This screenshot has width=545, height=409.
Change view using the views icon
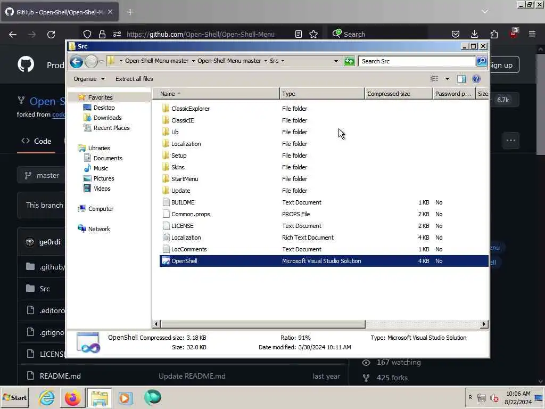434,79
